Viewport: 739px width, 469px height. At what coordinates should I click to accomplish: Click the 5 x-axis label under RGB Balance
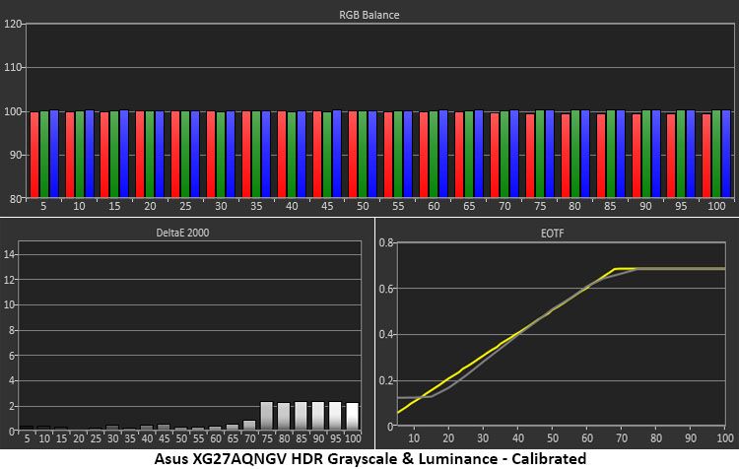[x=43, y=206]
